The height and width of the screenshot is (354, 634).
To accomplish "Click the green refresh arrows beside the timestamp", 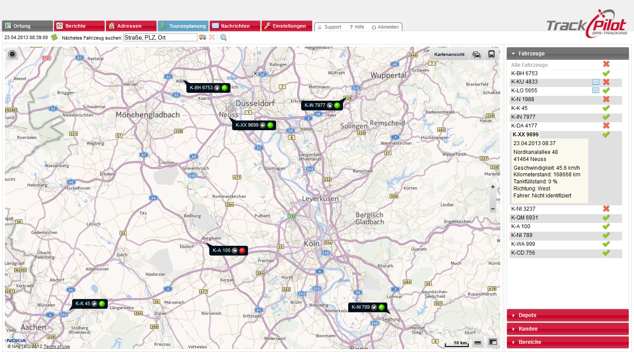I will 55,38.
